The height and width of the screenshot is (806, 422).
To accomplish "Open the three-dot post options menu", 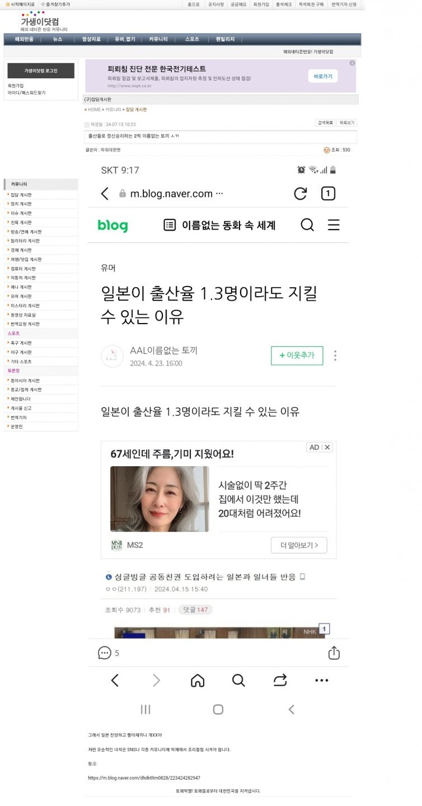I will pos(335,355).
